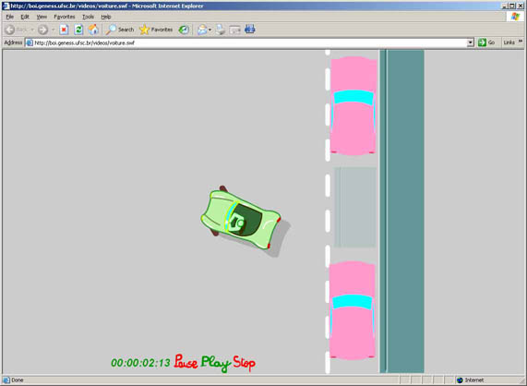Screen dimensions: 527x386
Task: Stop page loading with red X icon
Action: 64,30
